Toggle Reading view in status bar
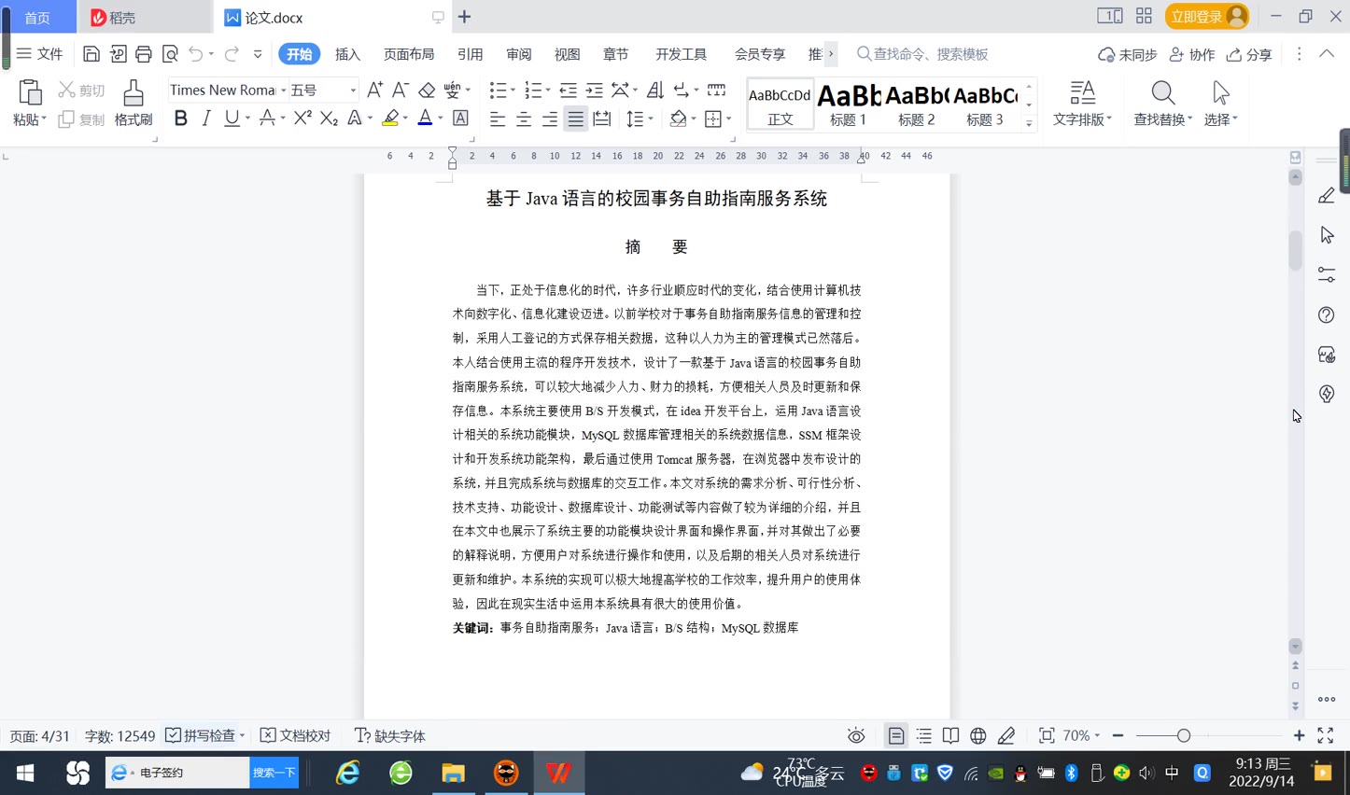The width and height of the screenshot is (1350, 795). [950, 736]
